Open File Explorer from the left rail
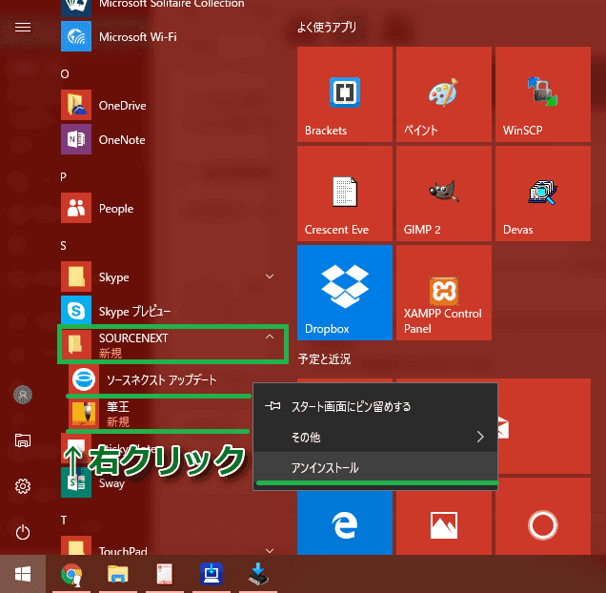 tap(23, 440)
